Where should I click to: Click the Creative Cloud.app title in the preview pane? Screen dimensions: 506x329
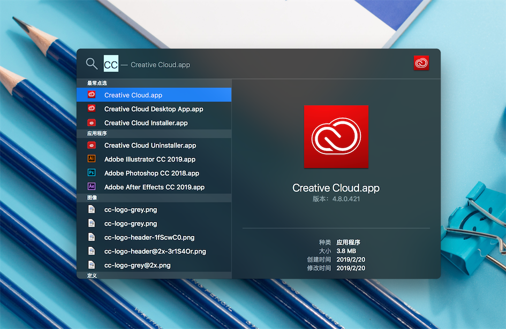click(336, 188)
